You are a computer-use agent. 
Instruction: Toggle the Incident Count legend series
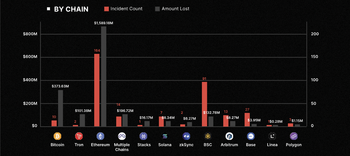point(126,9)
